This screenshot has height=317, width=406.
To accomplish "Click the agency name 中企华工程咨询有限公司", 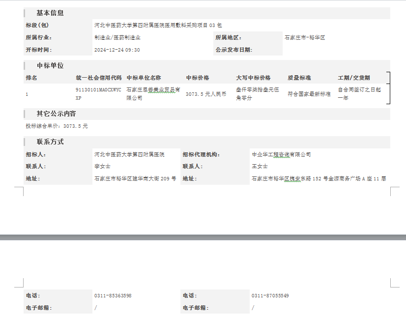I will [x=281, y=154].
